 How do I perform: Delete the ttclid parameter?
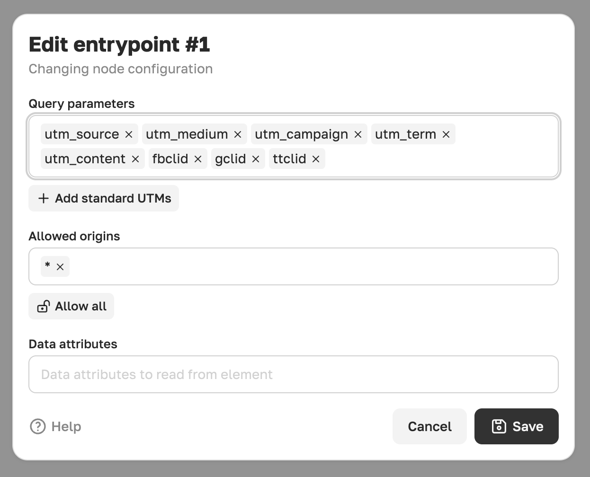(316, 159)
